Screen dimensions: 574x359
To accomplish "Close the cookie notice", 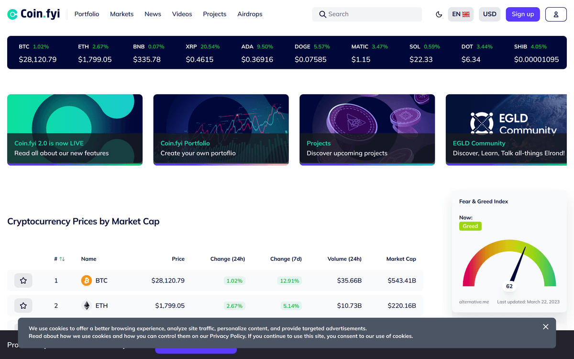I will (x=546, y=326).
